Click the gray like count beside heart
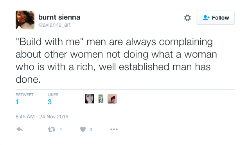This screenshot has width=248, height=145. pyautogui.click(x=91, y=130)
